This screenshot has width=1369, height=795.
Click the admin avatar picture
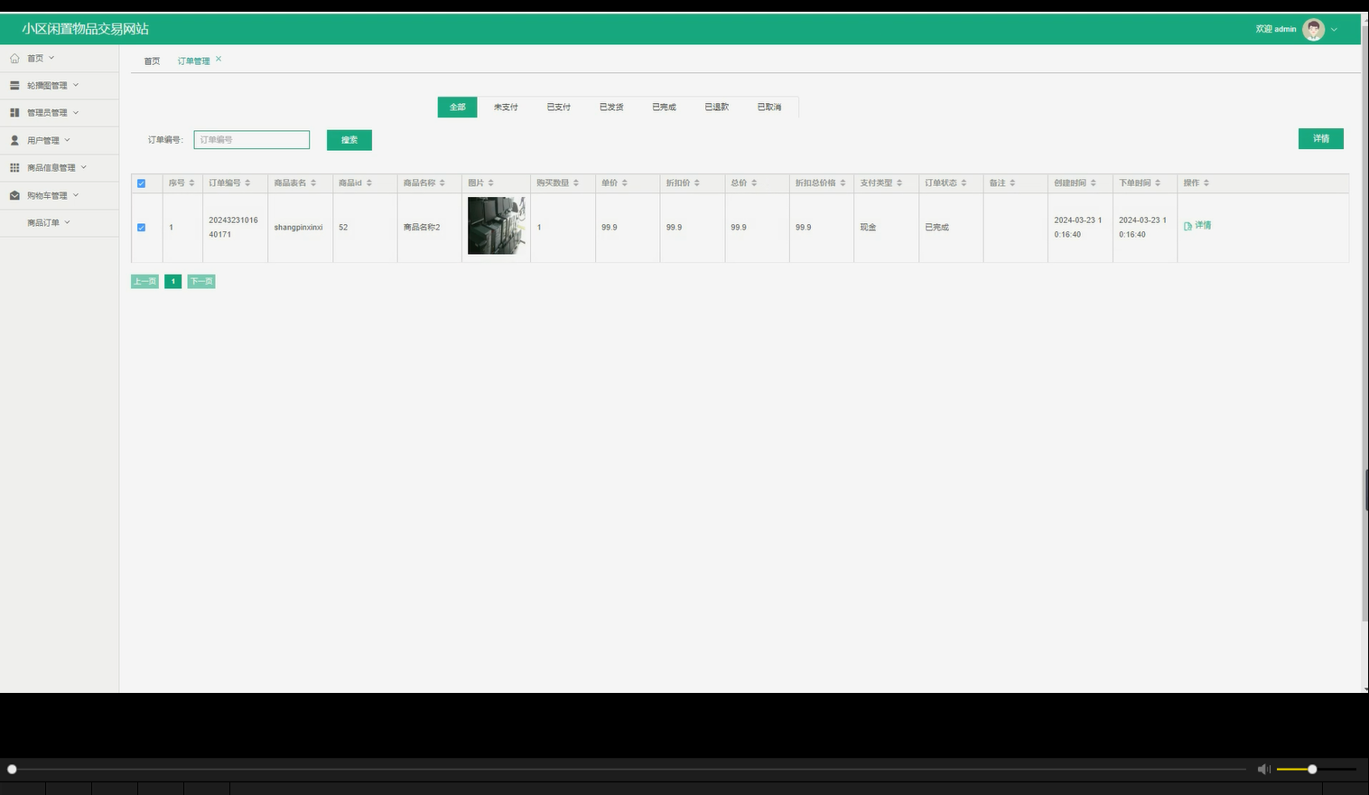pos(1313,29)
